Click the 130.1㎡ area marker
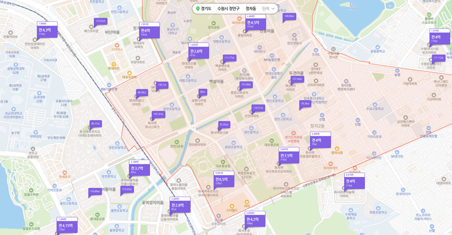 pos(162,85)
